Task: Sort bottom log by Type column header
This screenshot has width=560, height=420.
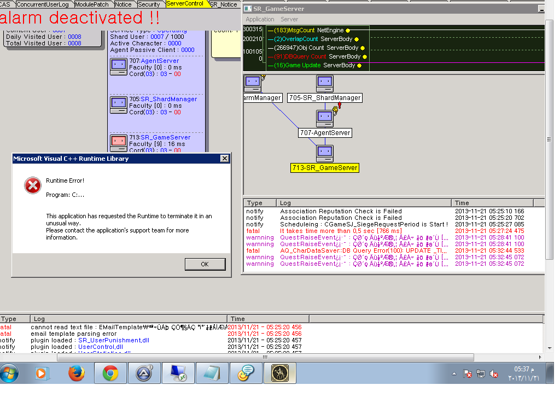Action: coord(15,319)
